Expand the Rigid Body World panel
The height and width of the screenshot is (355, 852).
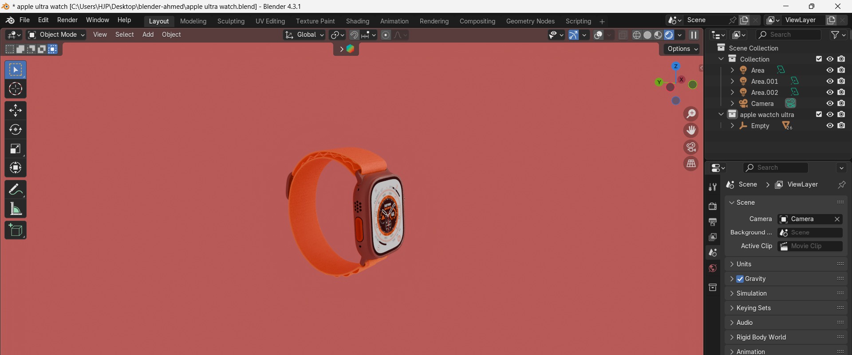point(787,337)
